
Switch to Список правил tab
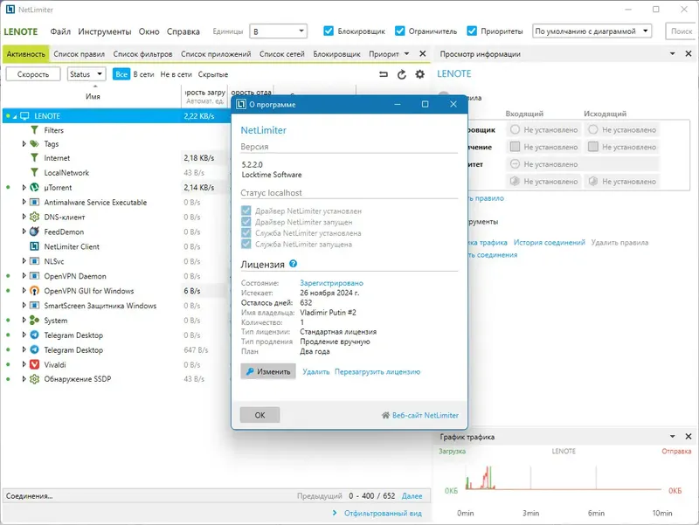(x=79, y=54)
